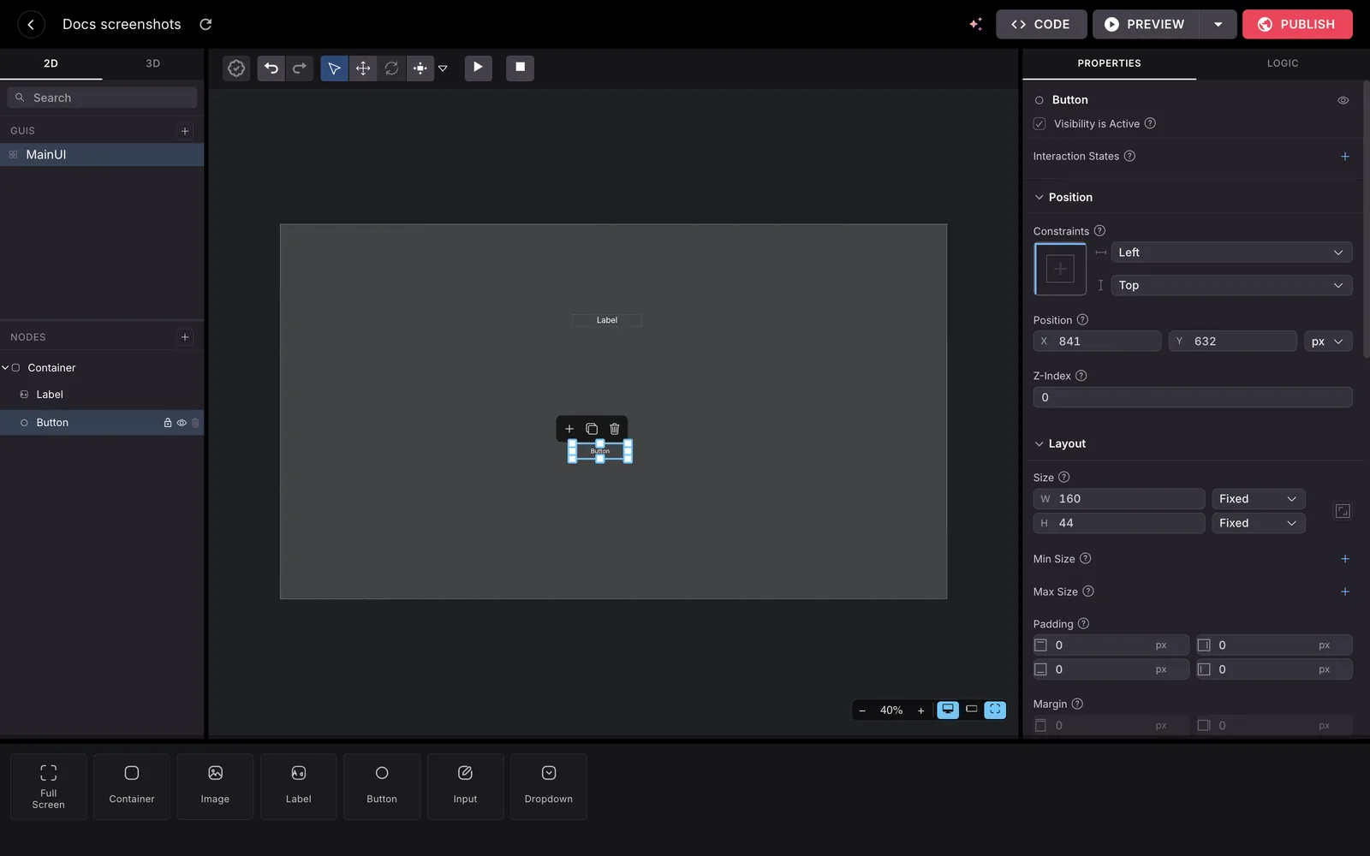Click the PREVIEW button
The height and width of the screenshot is (856, 1370).
tap(1146, 24)
